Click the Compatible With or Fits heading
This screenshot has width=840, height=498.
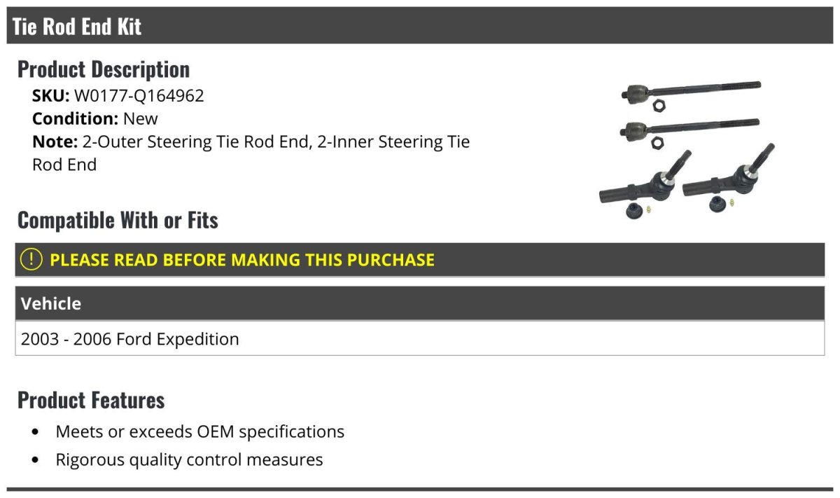[118, 221]
